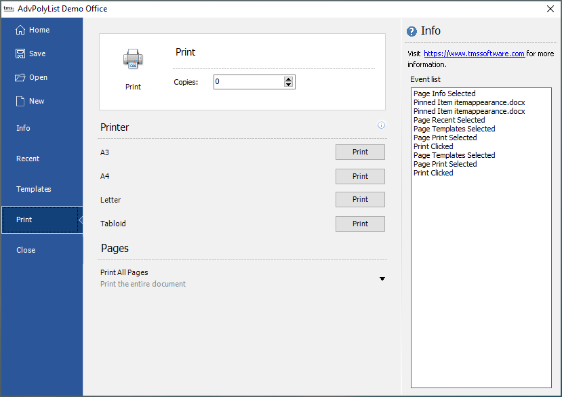Click the Home icon in sidebar
The height and width of the screenshot is (397, 562).
pos(20,30)
